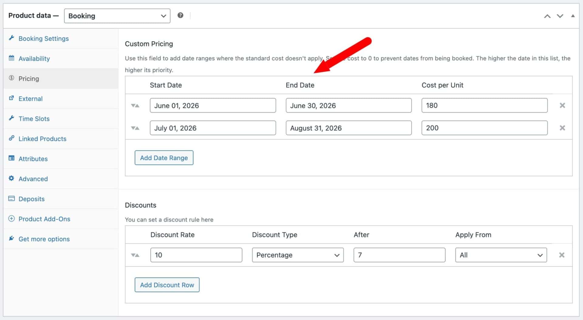Click the End Date column header
The height and width of the screenshot is (320, 583).
click(300, 85)
